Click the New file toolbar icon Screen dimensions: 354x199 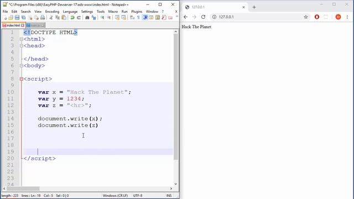point(4,18)
